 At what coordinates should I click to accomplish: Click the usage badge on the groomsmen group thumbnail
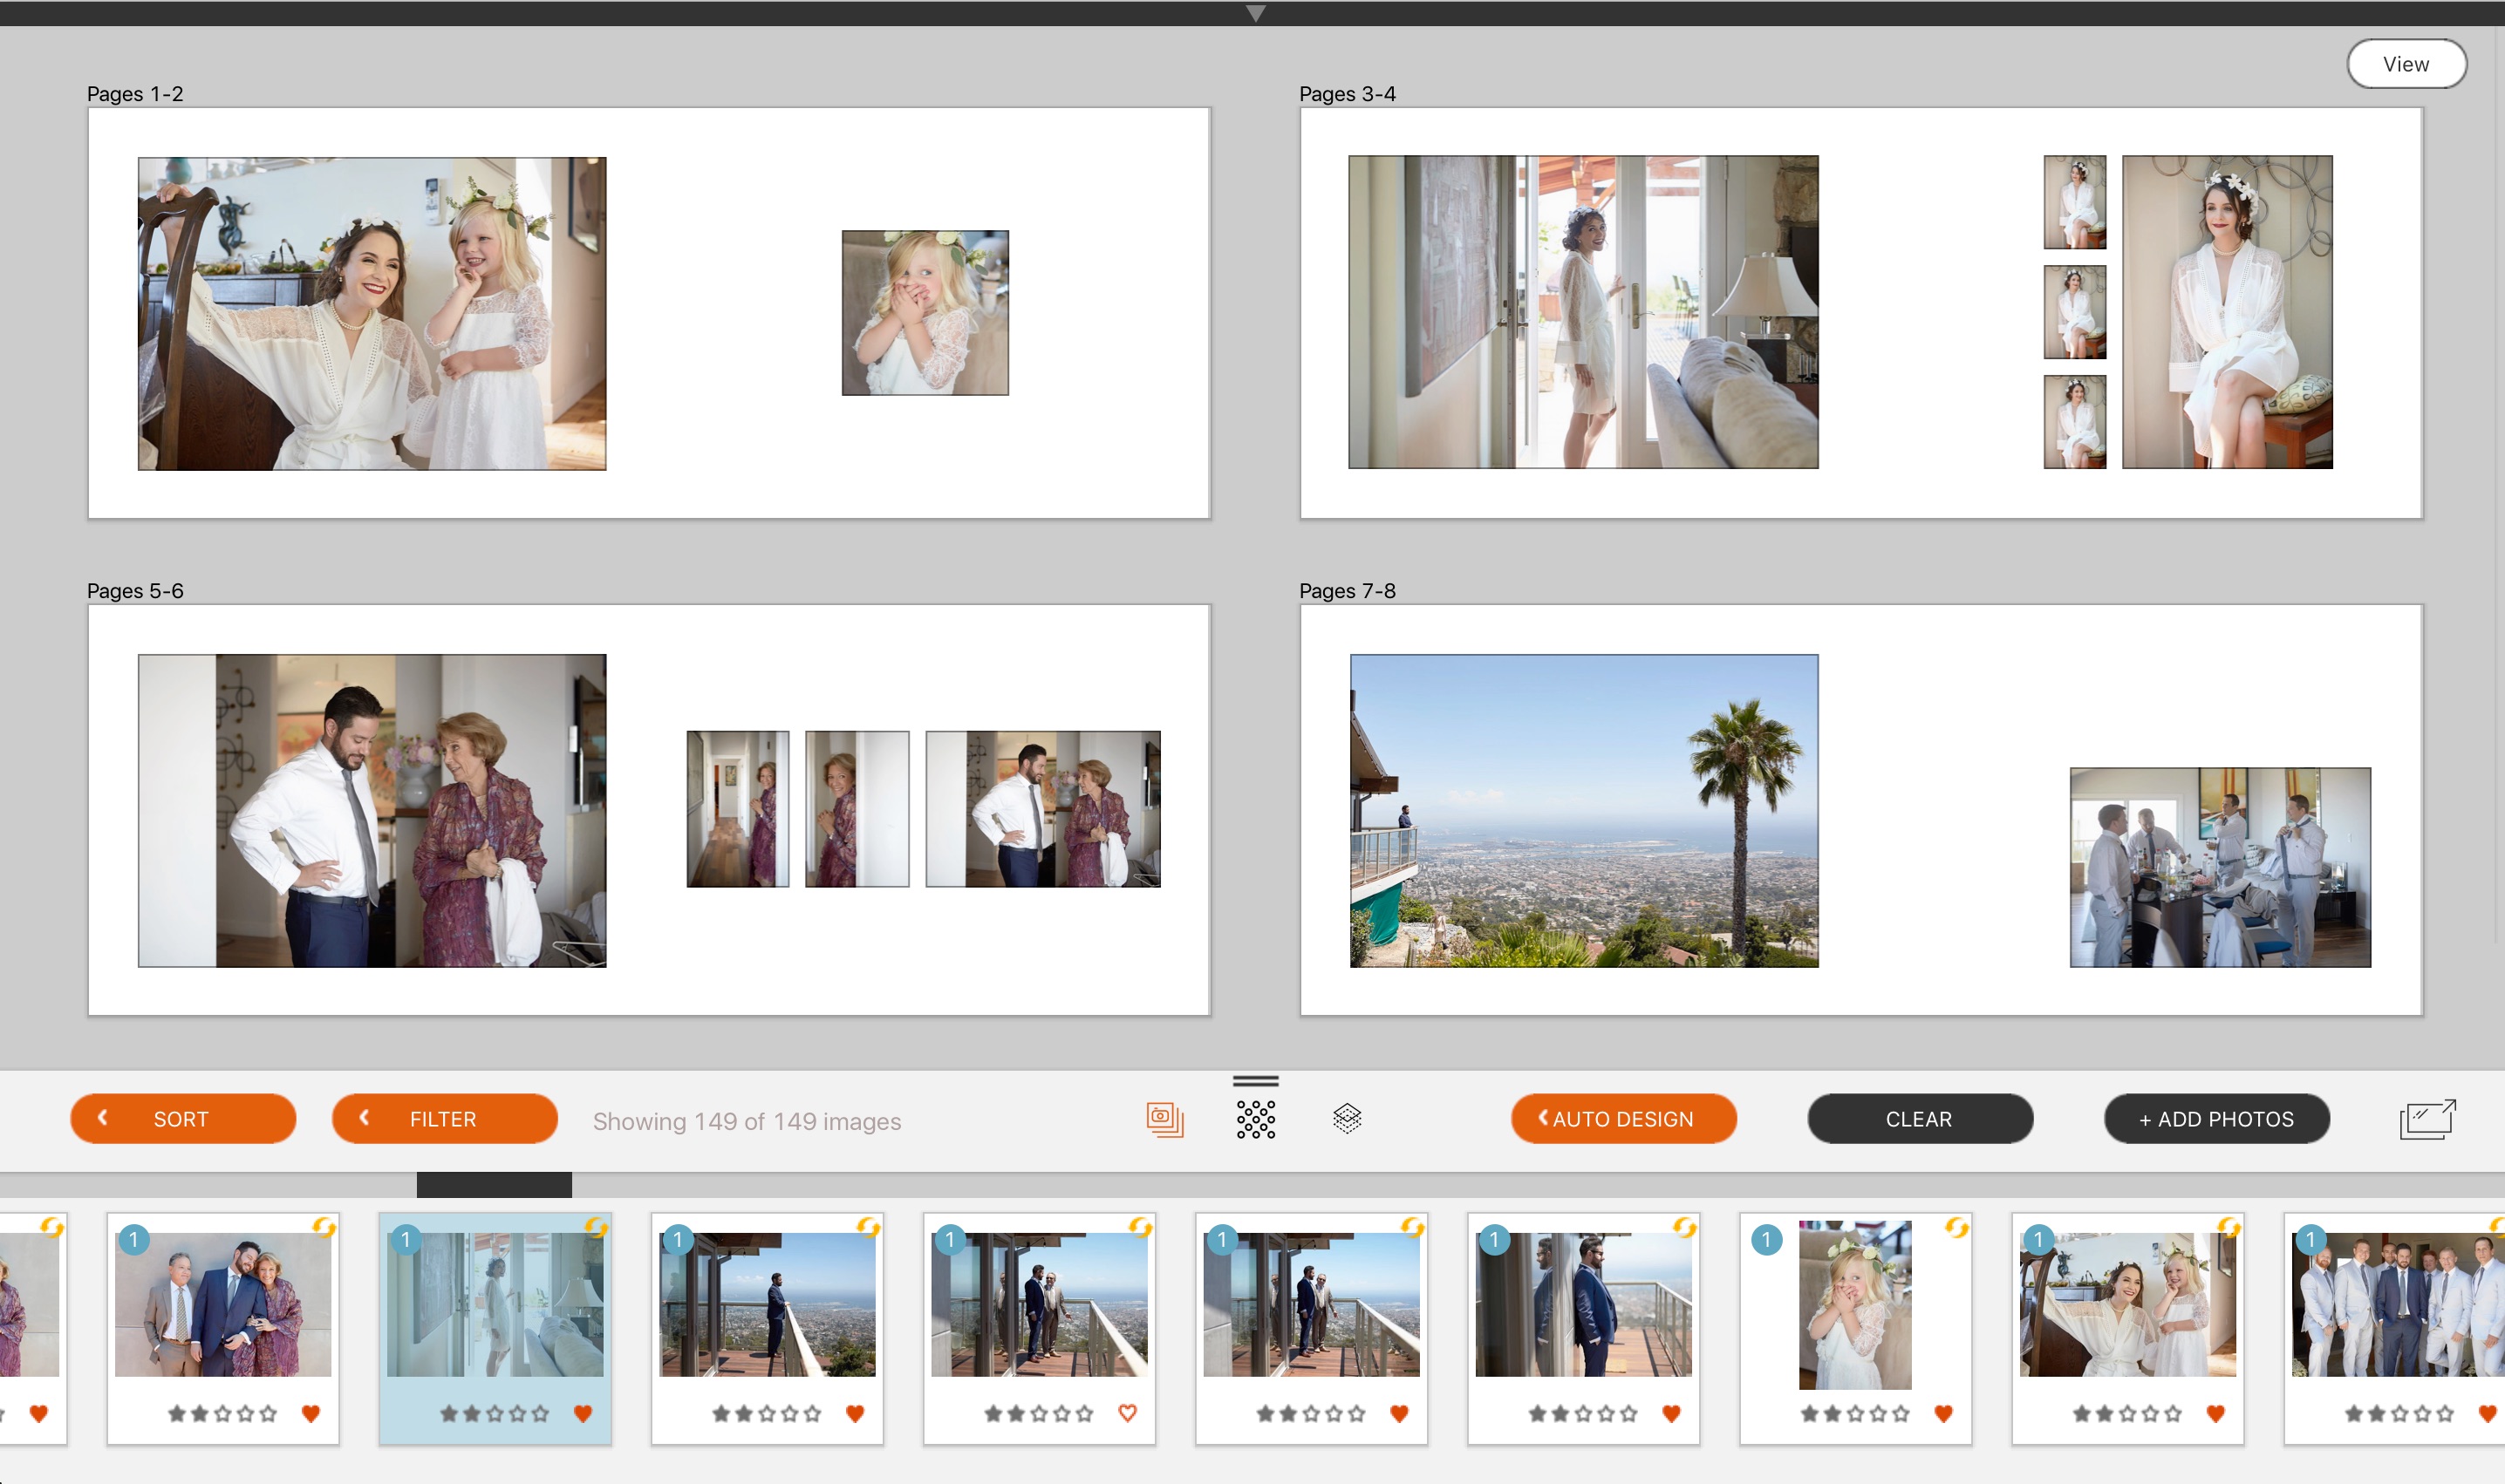pos(2310,1240)
